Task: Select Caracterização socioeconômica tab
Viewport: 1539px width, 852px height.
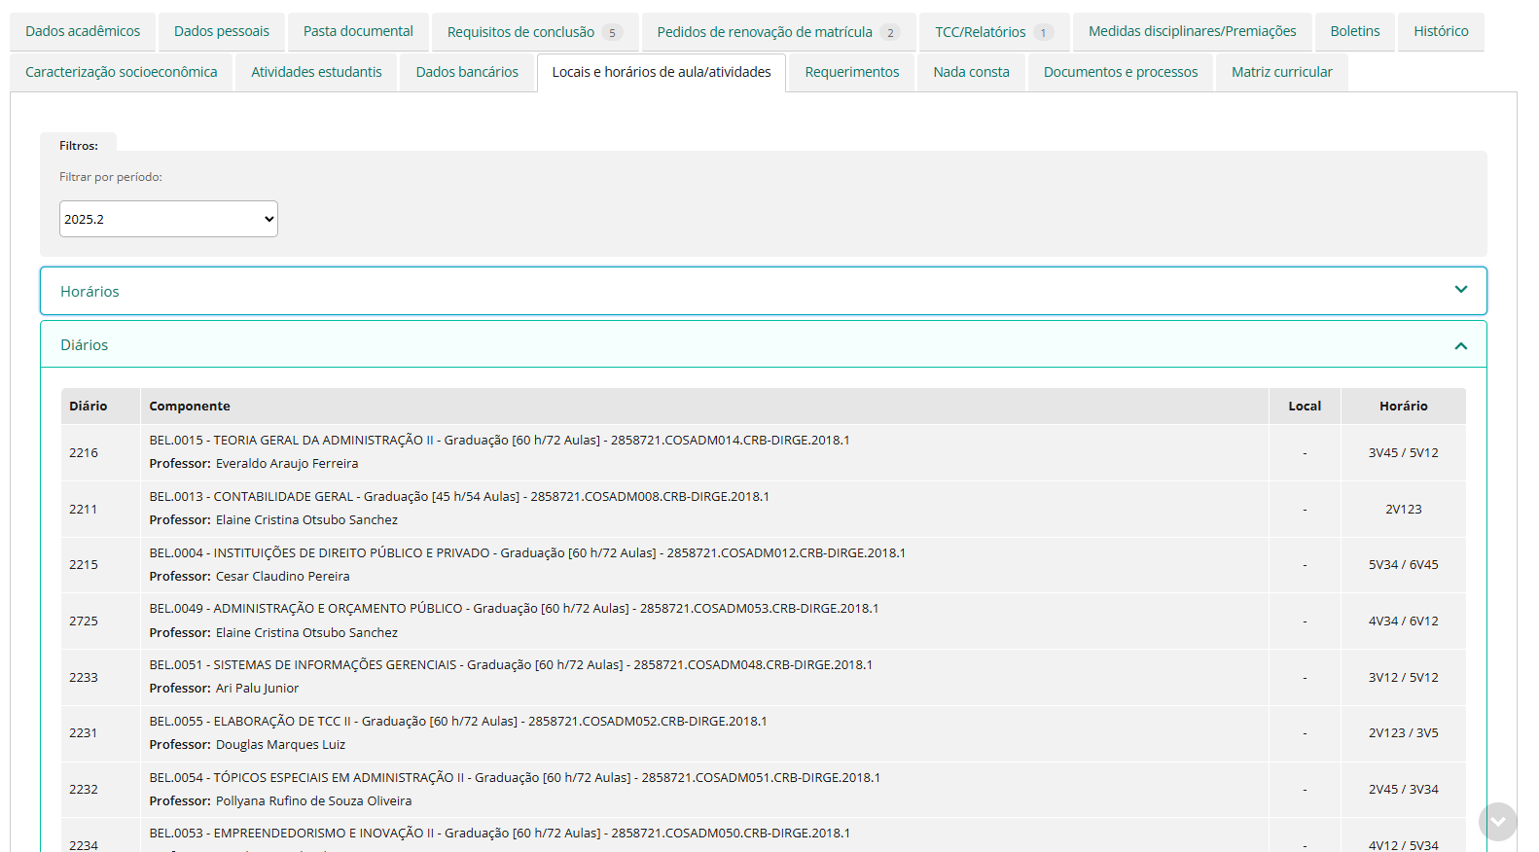Action: tap(122, 73)
